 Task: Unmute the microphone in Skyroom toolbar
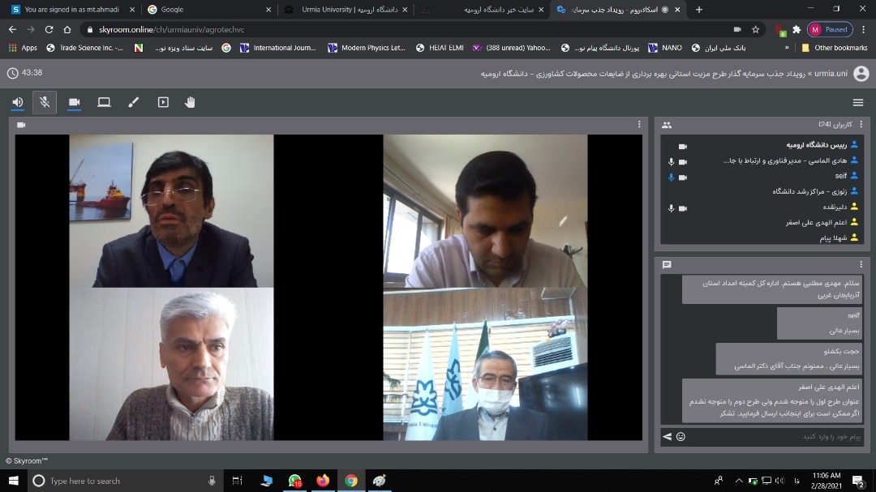point(45,102)
